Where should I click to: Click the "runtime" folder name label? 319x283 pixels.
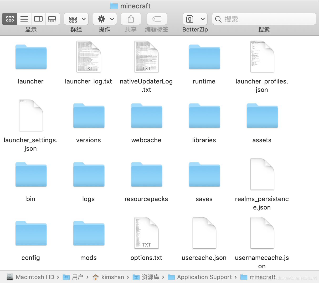point(204,81)
